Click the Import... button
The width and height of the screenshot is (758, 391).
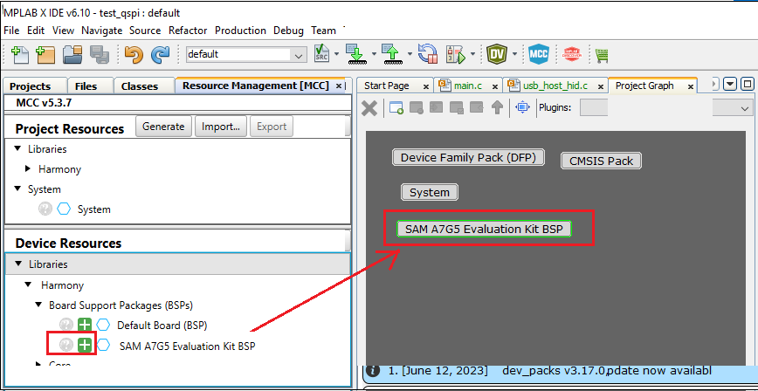coord(221,127)
